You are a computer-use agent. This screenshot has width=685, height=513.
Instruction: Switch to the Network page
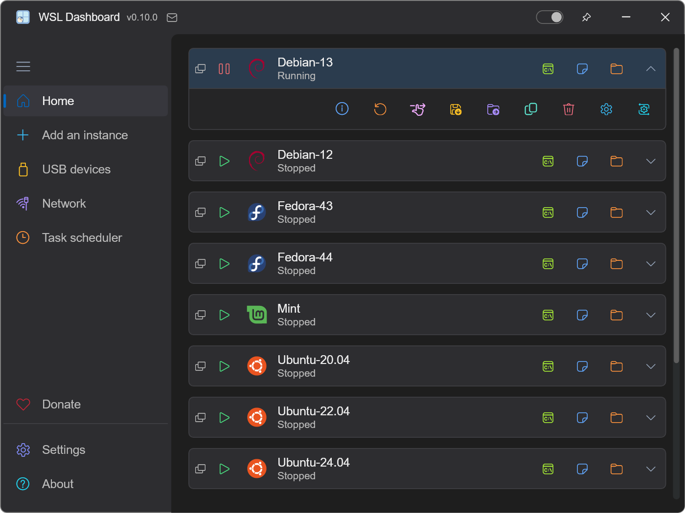[x=86, y=203]
